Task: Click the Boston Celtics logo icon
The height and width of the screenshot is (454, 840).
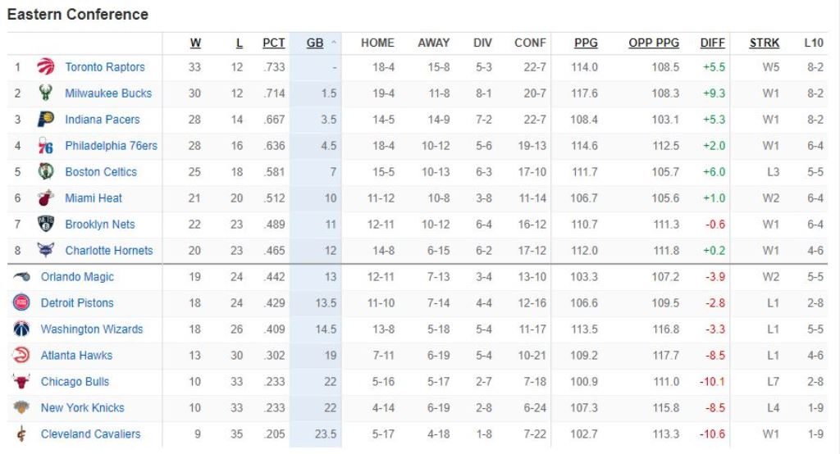Action: pyautogui.click(x=46, y=172)
